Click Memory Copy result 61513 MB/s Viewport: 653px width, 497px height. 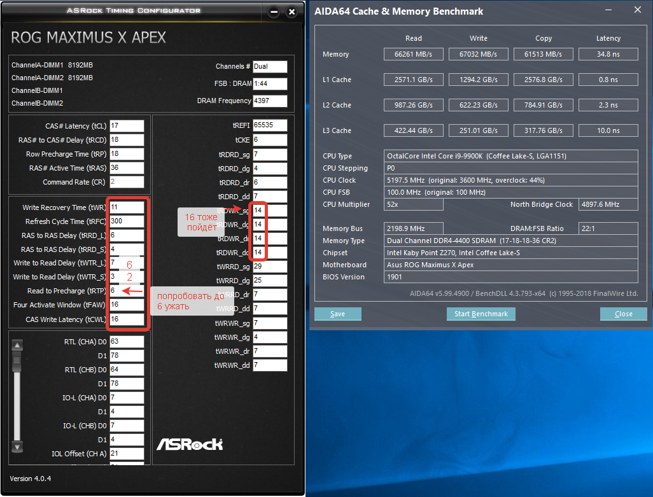click(544, 54)
